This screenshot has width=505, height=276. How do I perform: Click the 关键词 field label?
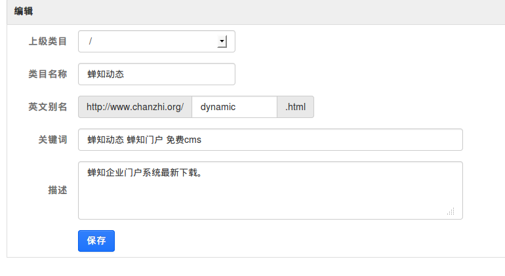point(53,140)
